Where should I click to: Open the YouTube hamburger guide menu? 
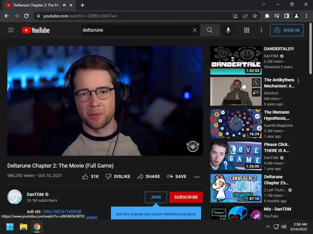[x=11, y=30]
